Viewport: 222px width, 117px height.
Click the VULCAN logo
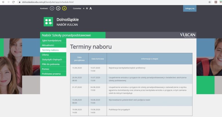coord(188,35)
